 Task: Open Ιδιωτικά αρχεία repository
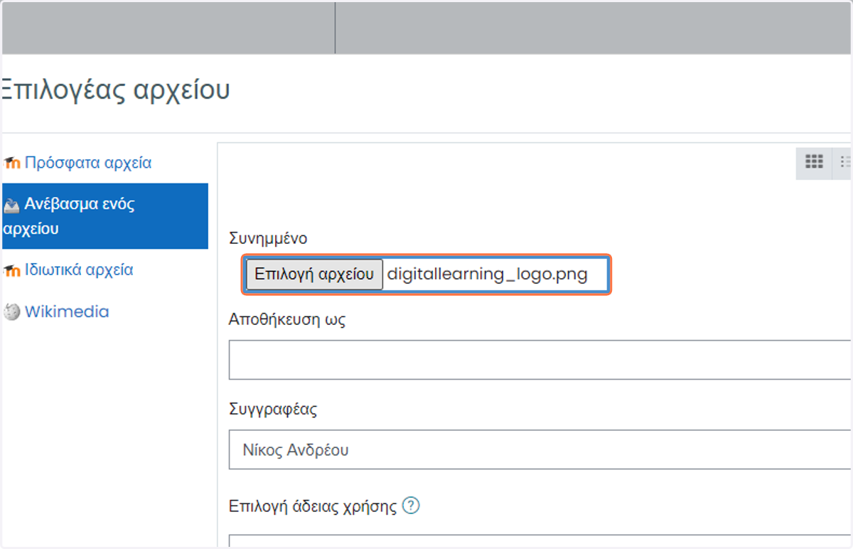(78, 270)
